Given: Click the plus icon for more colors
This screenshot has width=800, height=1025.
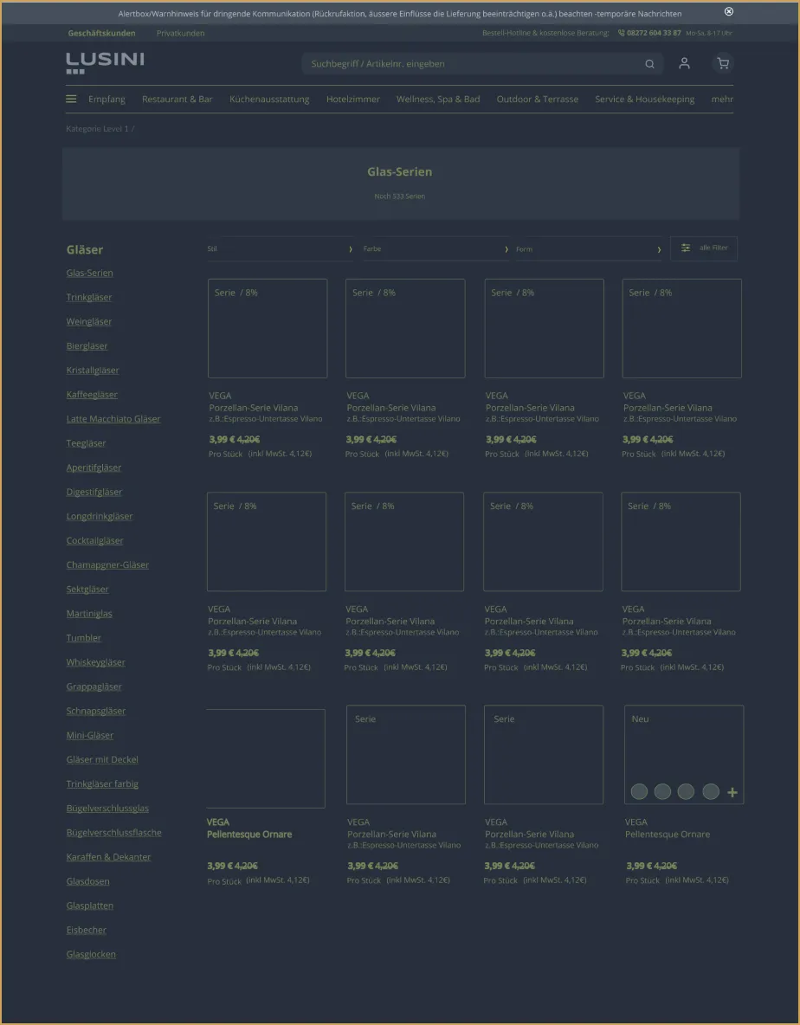Looking at the screenshot, I should click(x=732, y=792).
